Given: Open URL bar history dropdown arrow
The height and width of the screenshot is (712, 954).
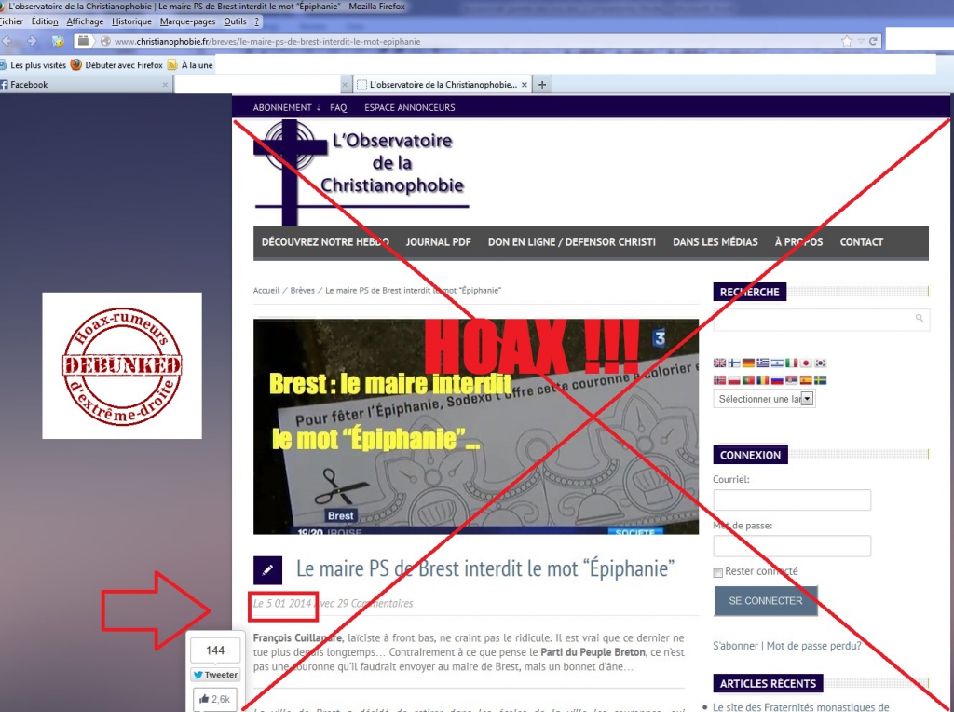Looking at the screenshot, I should [x=860, y=41].
